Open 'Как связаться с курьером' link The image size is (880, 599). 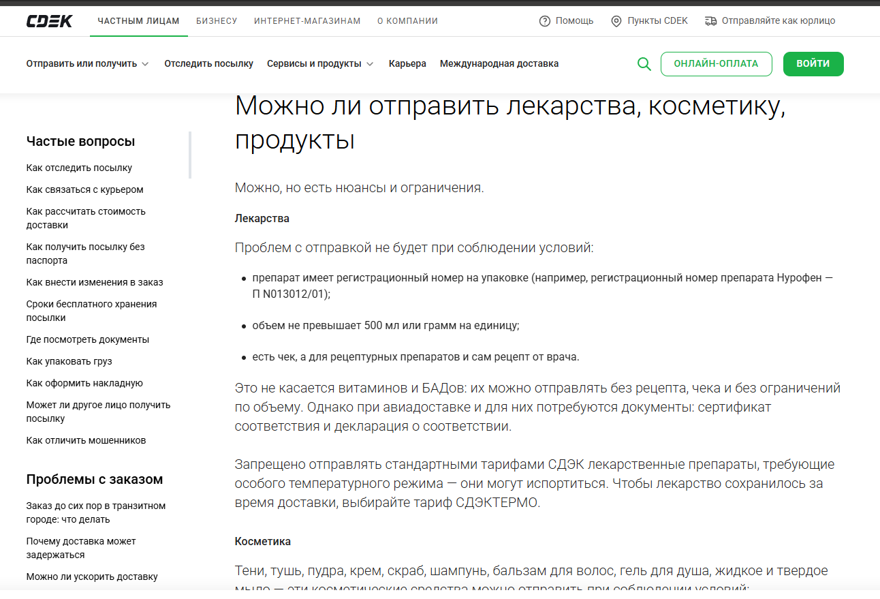pyautogui.click(x=84, y=189)
